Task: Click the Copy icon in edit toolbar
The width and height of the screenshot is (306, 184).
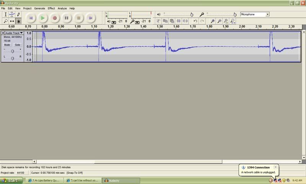Action: click(165, 21)
